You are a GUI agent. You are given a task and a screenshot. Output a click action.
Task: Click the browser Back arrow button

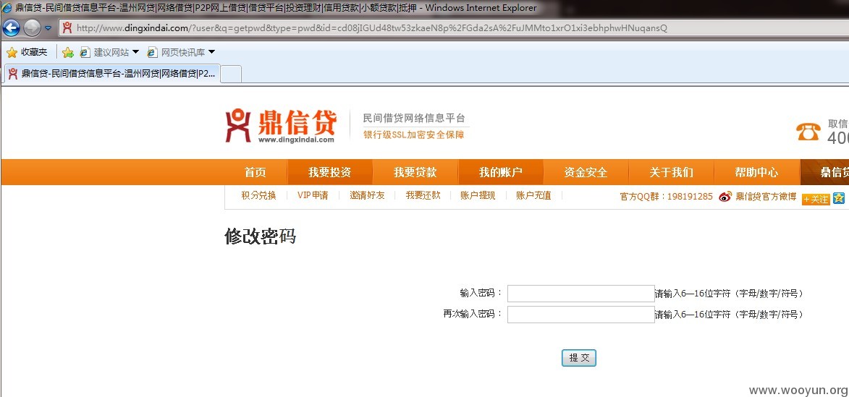coord(11,27)
